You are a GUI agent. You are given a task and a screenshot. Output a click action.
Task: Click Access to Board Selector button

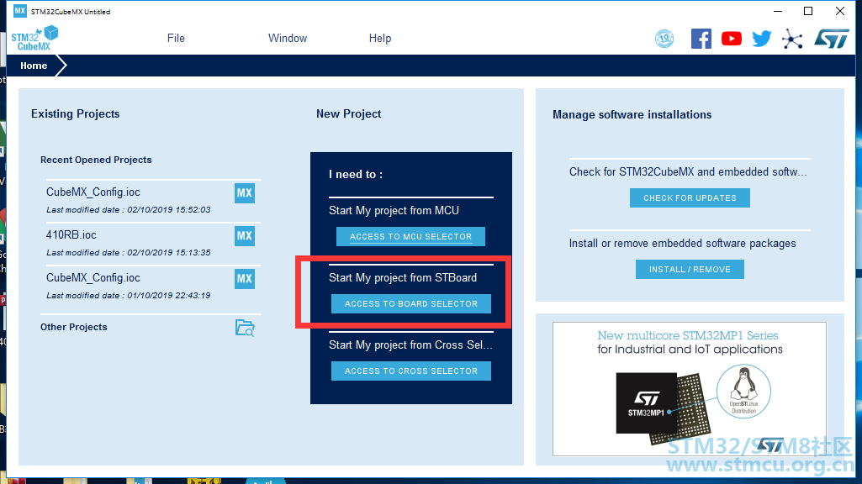coord(410,304)
